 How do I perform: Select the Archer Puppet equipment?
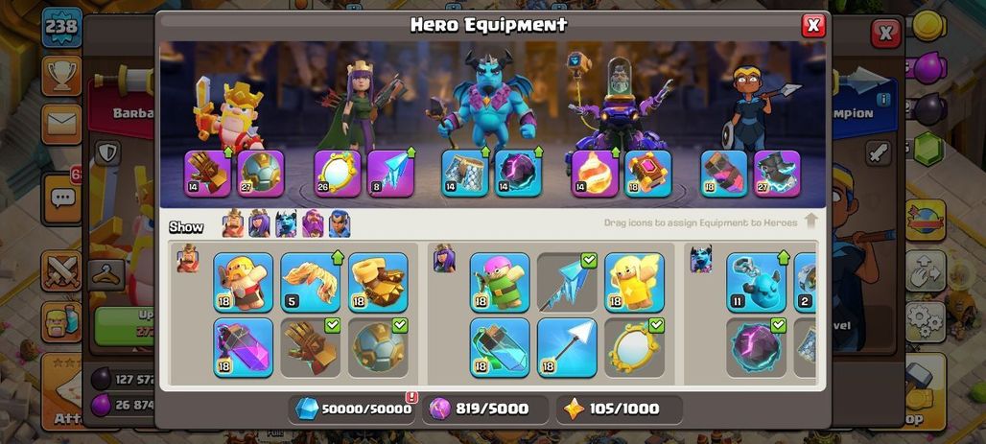click(x=500, y=282)
